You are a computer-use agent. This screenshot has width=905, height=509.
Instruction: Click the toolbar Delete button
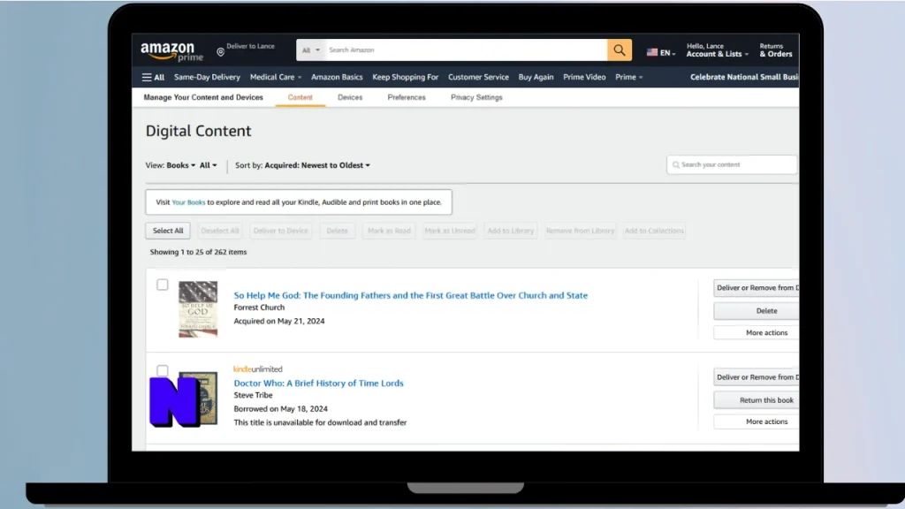337,231
